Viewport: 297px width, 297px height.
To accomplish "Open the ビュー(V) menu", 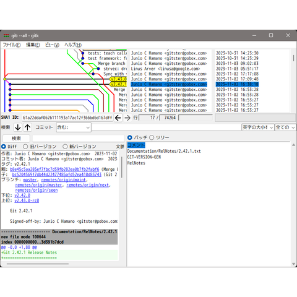I will (x=52, y=45).
